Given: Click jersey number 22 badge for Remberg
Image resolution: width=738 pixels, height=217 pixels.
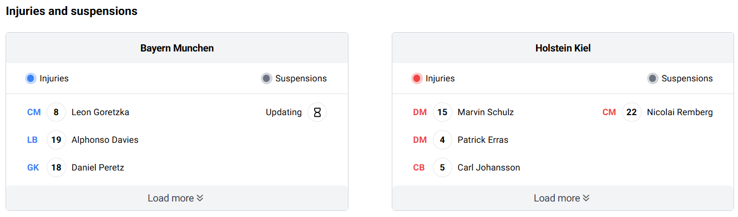Looking at the screenshot, I should coord(631,112).
